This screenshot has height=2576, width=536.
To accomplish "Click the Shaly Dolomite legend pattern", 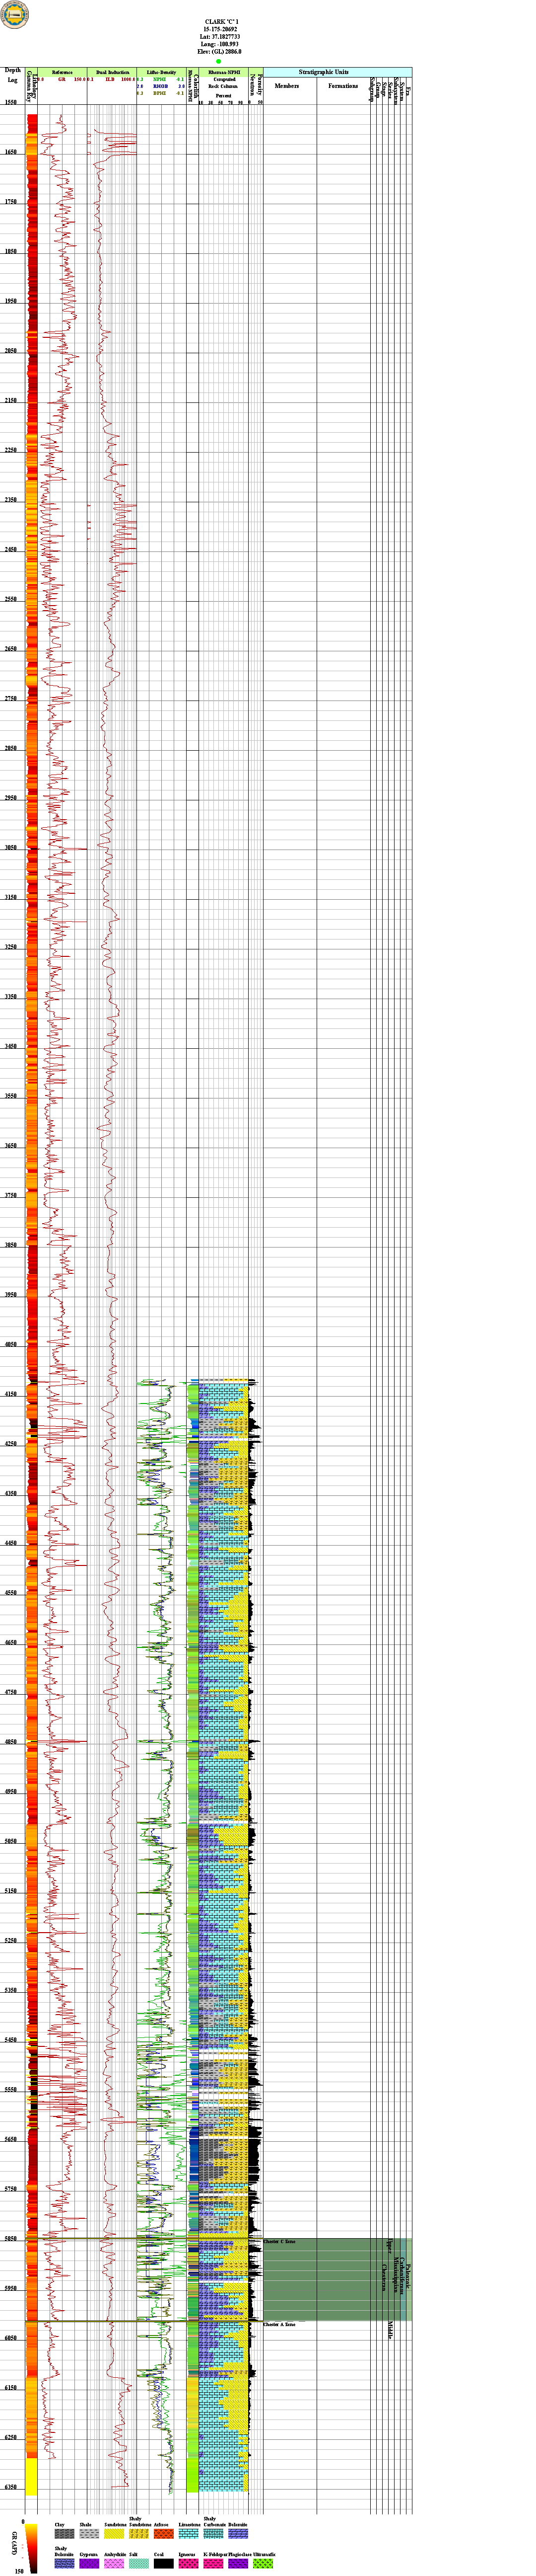I will point(65,2563).
